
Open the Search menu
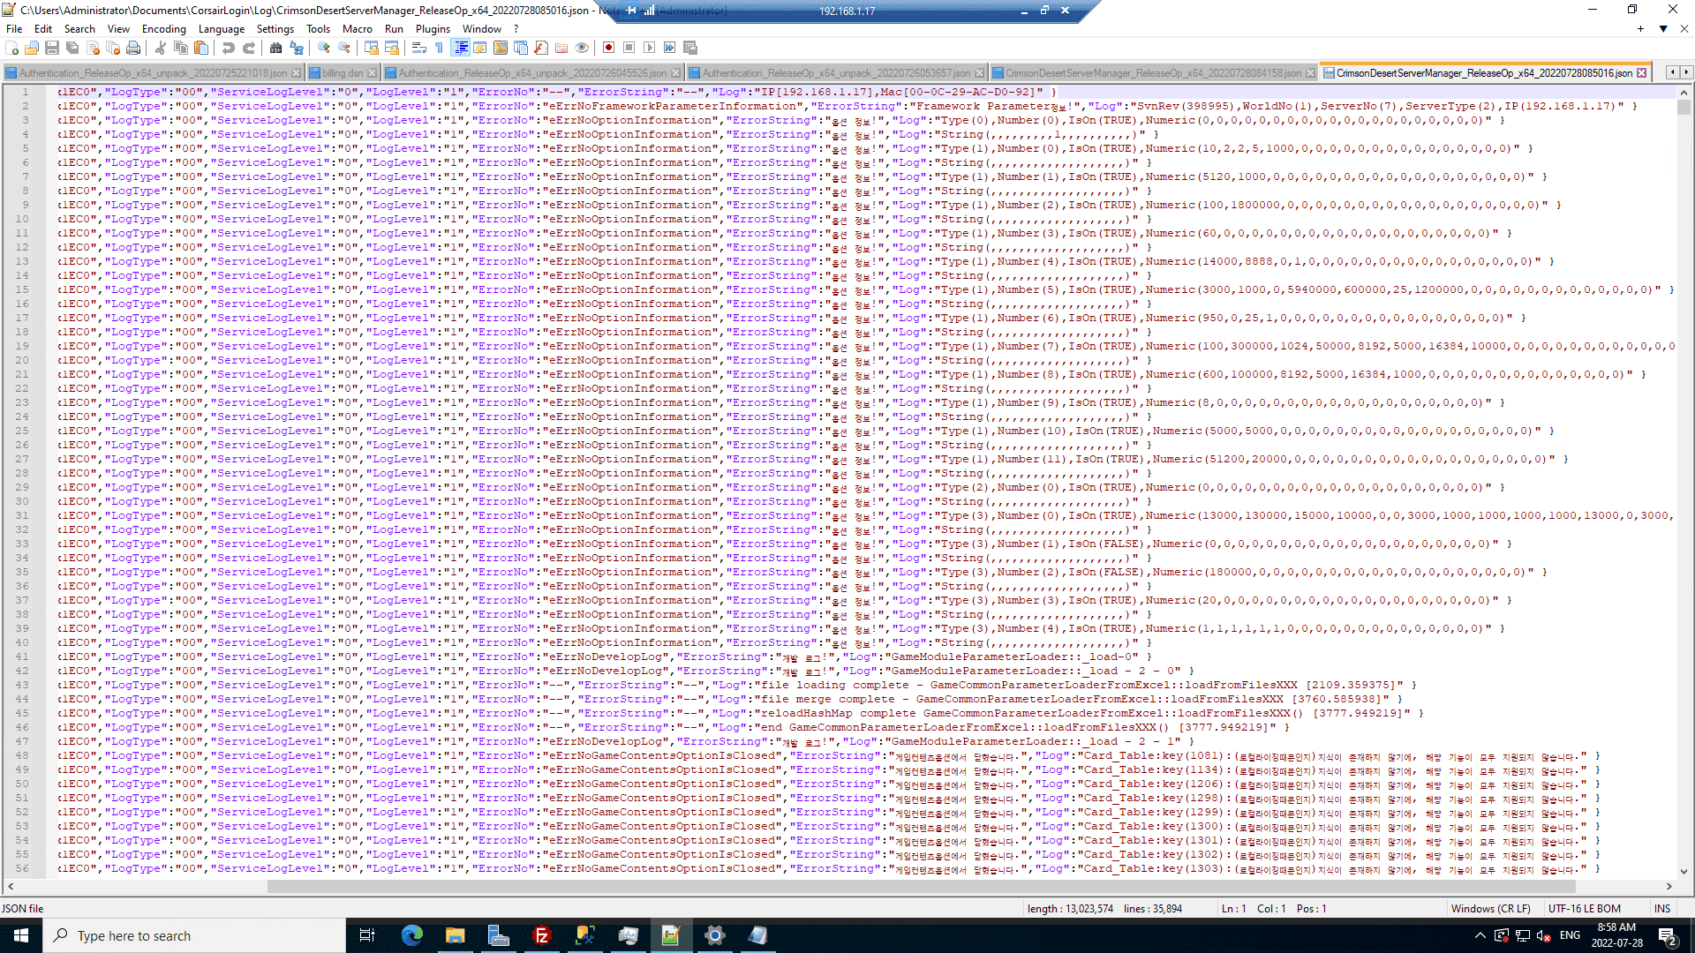coord(79,28)
